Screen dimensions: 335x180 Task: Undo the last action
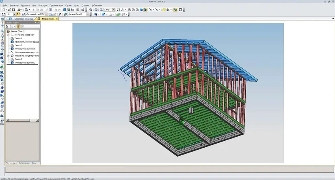pos(56,10)
